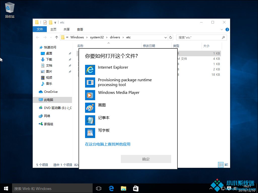Open quick access toolbar customize dropdown
This screenshot has height=193, width=258.
click(x=55, y=23)
